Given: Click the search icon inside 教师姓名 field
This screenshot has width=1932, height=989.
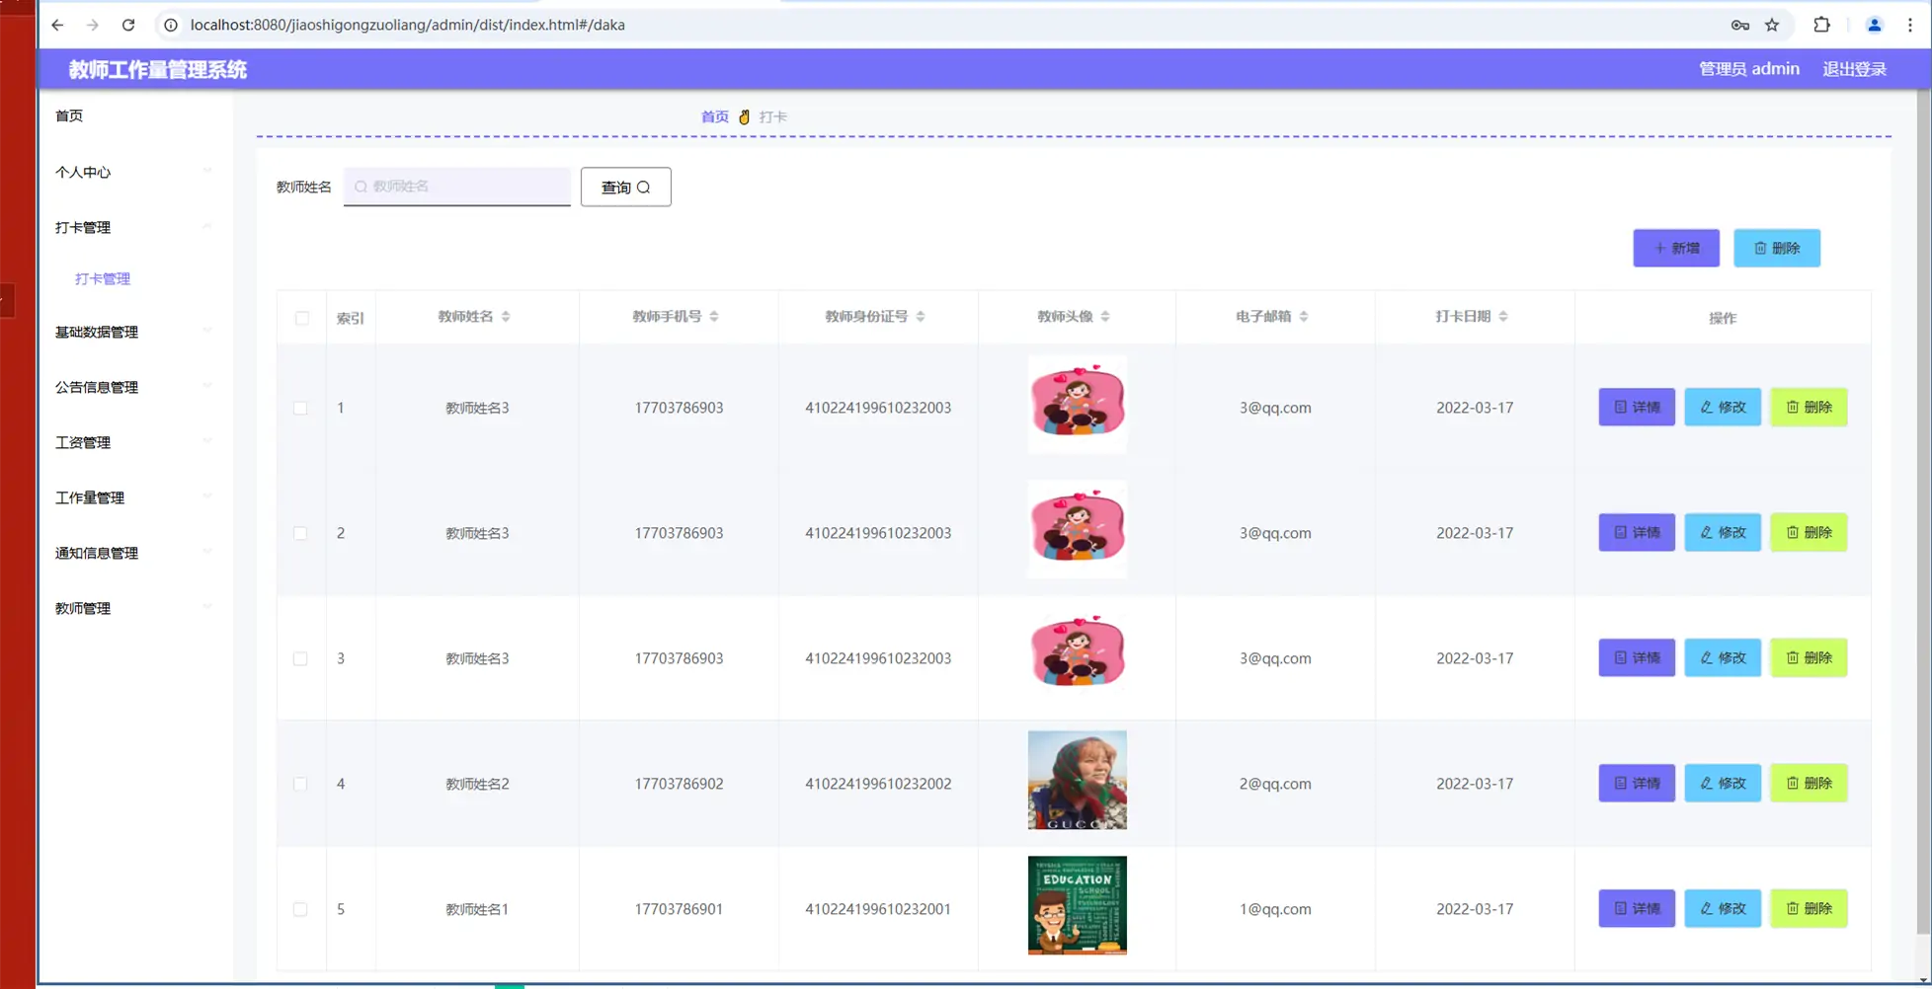Looking at the screenshot, I should coord(361,187).
